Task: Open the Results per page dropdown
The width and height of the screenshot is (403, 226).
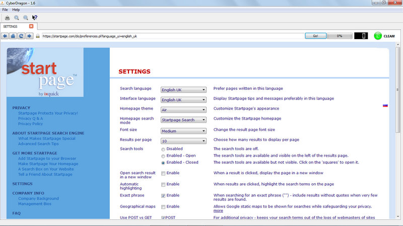Action: [x=183, y=141]
